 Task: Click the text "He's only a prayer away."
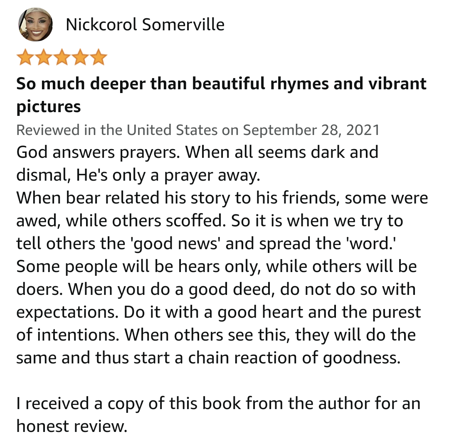coord(168,175)
